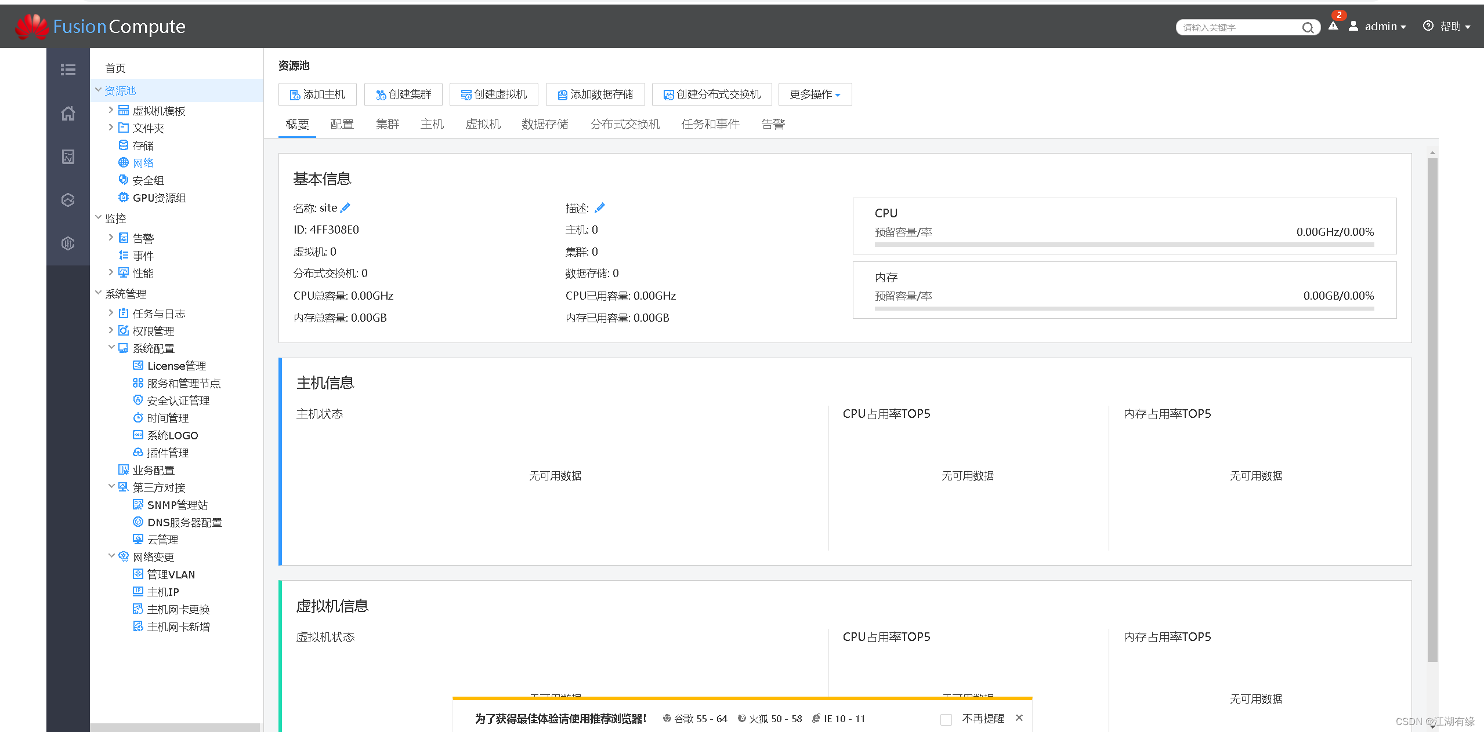Open 主机网卡新增 in tree

(x=178, y=627)
